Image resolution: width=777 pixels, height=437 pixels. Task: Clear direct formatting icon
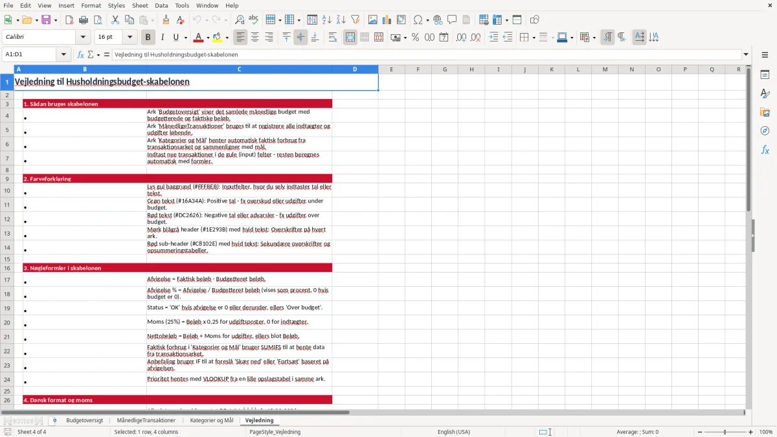point(180,20)
